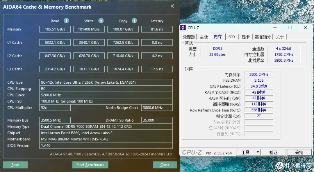Viewport: 314px width, 172px height.
Task: Click tRFC value 558 时钟
Action: pyautogui.click(x=259, y=110)
